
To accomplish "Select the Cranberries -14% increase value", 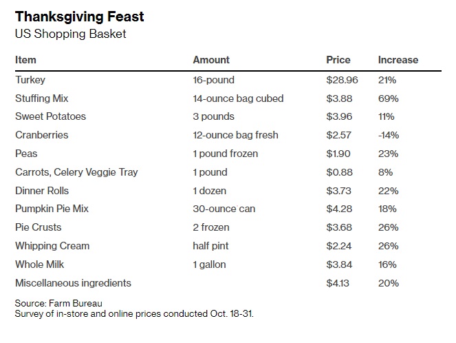I will (389, 135).
